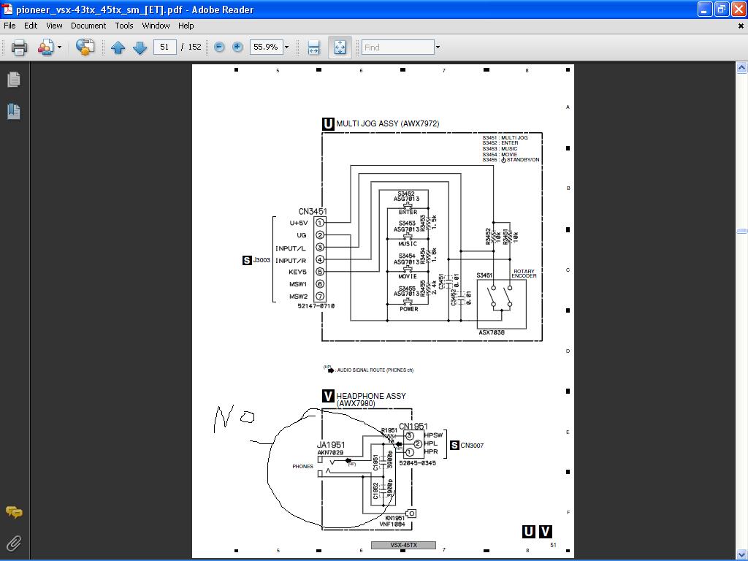Click the U+5V pin label

[298, 223]
